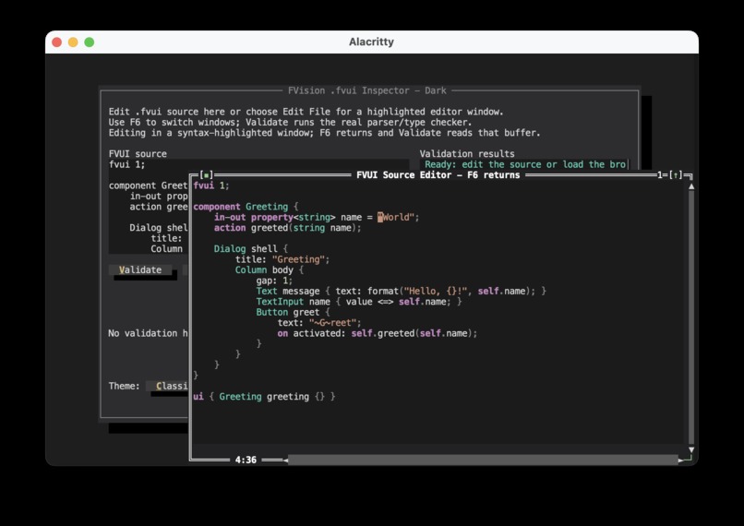
Task: Click the vertical scrollbar down arrow
Action: [691, 449]
